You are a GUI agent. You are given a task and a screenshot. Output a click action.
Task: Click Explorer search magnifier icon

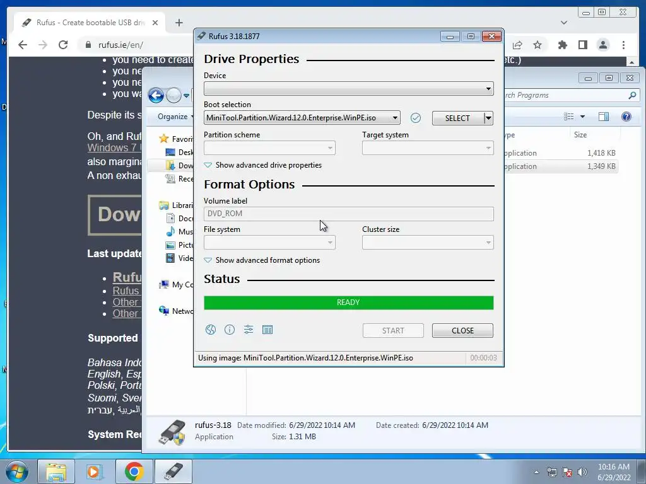(x=632, y=95)
